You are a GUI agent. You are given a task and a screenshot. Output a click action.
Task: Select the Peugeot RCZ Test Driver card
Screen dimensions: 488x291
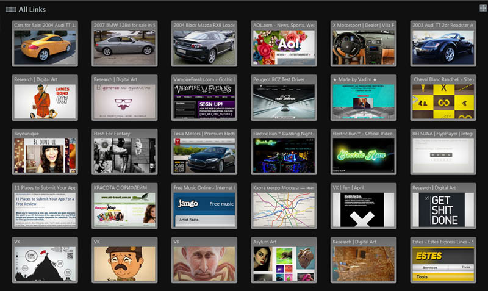pos(284,98)
